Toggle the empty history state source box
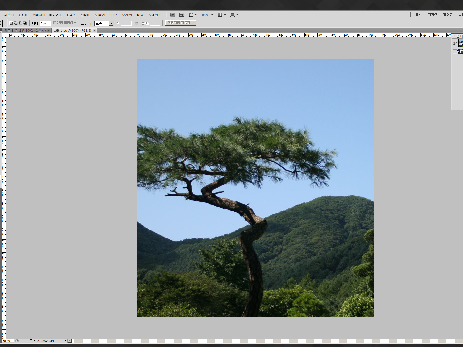The height and width of the screenshot is (347, 463). pos(455,51)
